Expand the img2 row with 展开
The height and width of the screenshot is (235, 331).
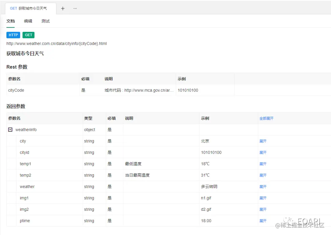pyautogui.click(x=263, y=210)
